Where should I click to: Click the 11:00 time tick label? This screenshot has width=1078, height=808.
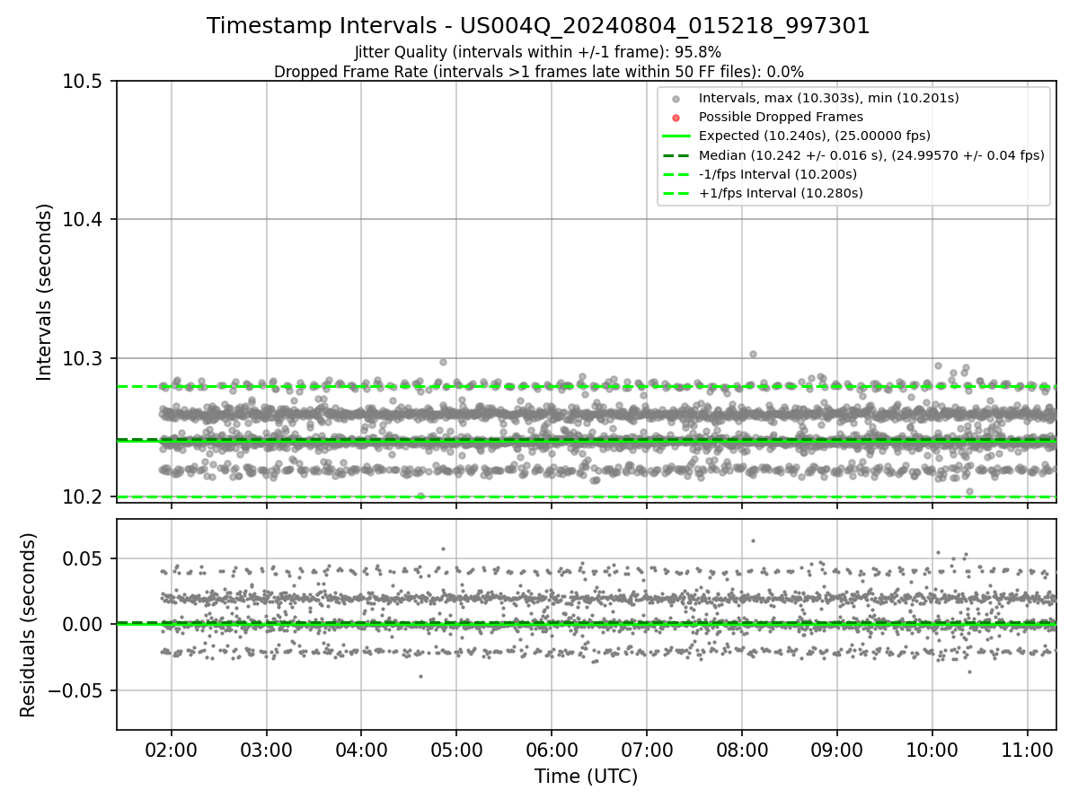(x=1027, y=750)
